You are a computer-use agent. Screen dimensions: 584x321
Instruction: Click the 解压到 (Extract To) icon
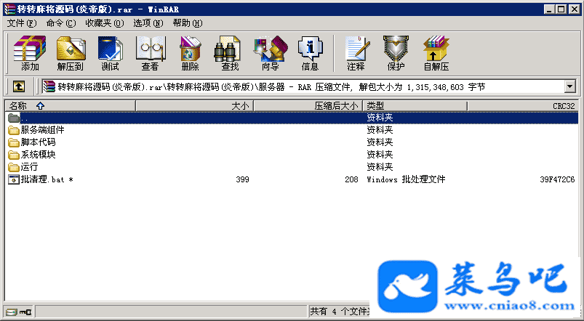tap(70, 53)
